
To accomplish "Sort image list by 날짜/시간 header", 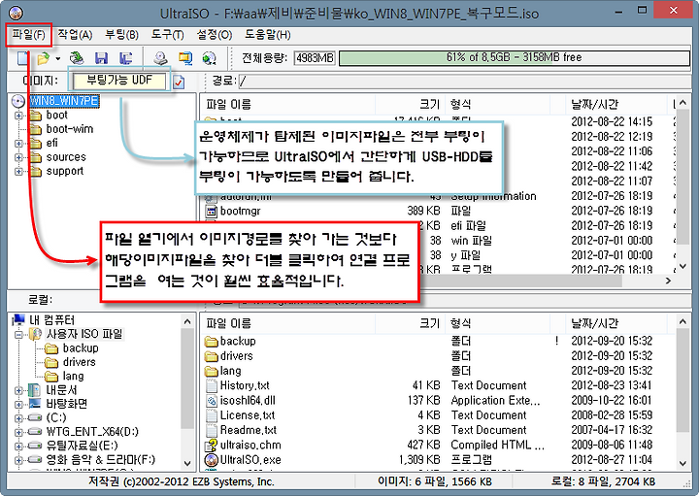I will pyautogui.click(x=616, y=104).
